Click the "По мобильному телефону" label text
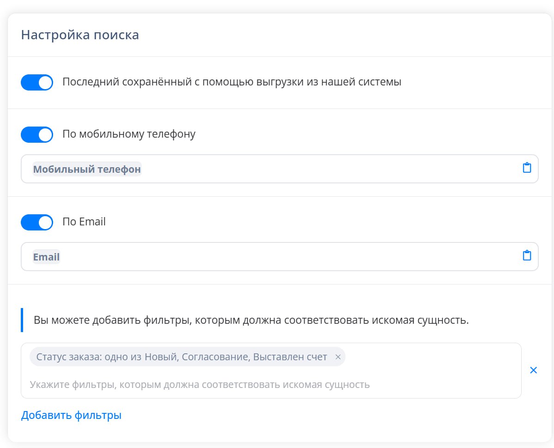 (x=129, y=134)
